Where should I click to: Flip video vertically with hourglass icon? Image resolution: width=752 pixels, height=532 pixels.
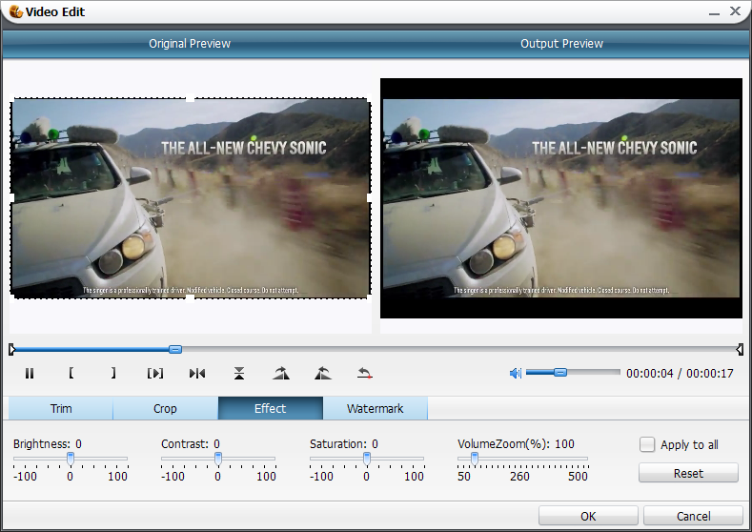click(239, 373)
